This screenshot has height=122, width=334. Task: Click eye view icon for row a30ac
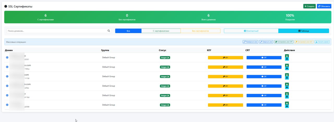(287, 87)
